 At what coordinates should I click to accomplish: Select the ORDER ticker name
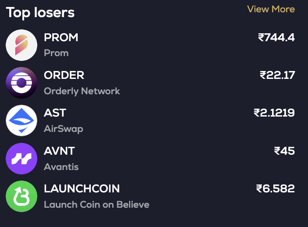point(64,75)
